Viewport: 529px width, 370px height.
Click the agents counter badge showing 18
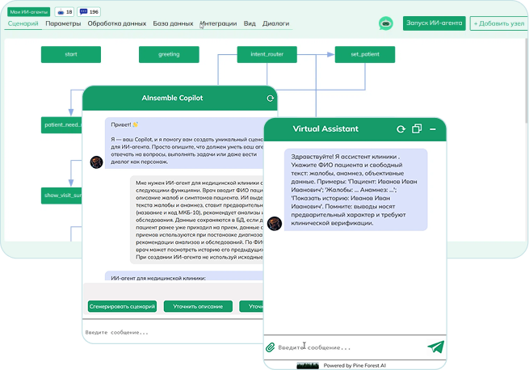pos(65,12)
